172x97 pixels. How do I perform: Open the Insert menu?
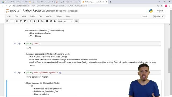[32, 16]
